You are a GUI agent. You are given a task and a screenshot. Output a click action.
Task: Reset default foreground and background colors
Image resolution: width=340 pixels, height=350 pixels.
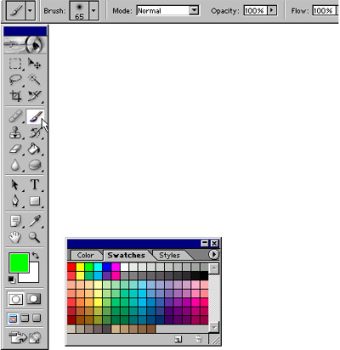11,279
